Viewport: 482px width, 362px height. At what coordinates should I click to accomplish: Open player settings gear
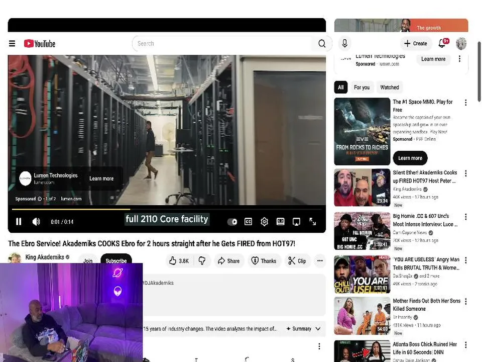point(265,222)
